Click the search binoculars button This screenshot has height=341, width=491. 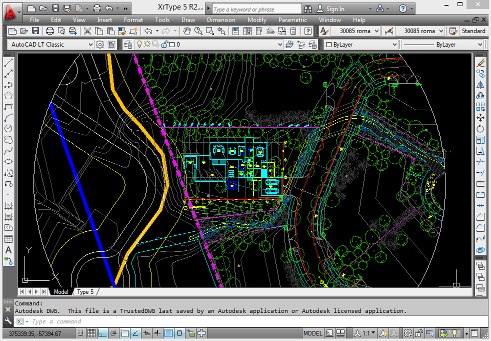(308, 9)
